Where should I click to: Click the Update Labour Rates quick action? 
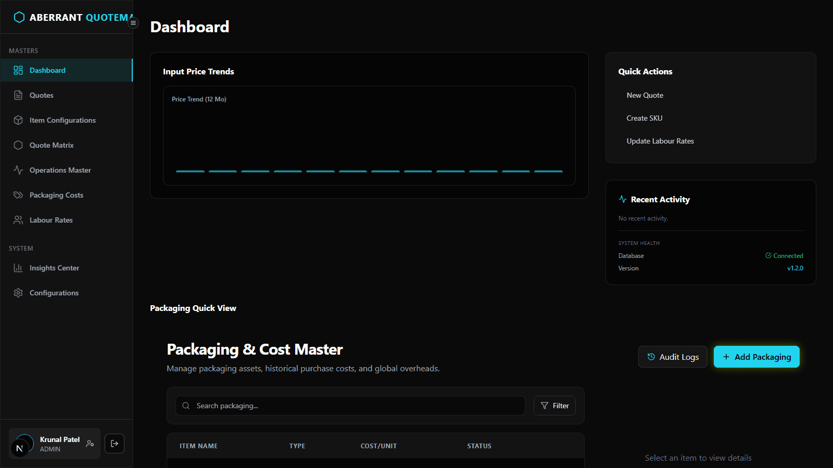[660, 140]
